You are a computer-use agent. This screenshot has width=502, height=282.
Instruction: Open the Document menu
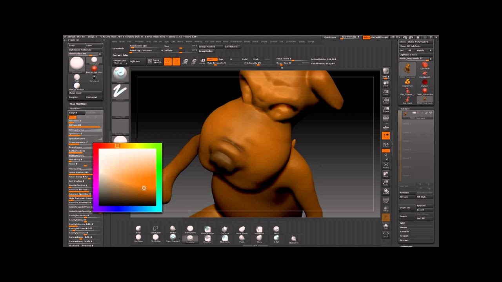(139, 42)
